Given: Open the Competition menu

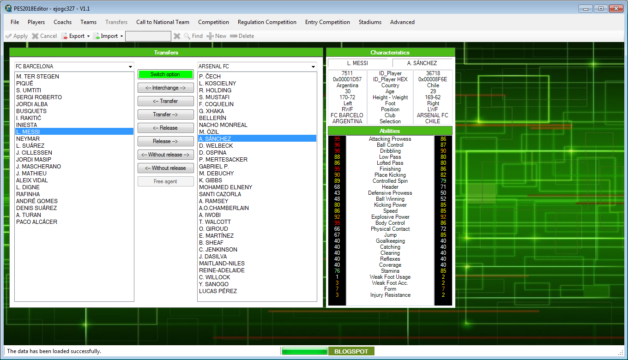Looking at the screenshot, I should tap(214, 22).
